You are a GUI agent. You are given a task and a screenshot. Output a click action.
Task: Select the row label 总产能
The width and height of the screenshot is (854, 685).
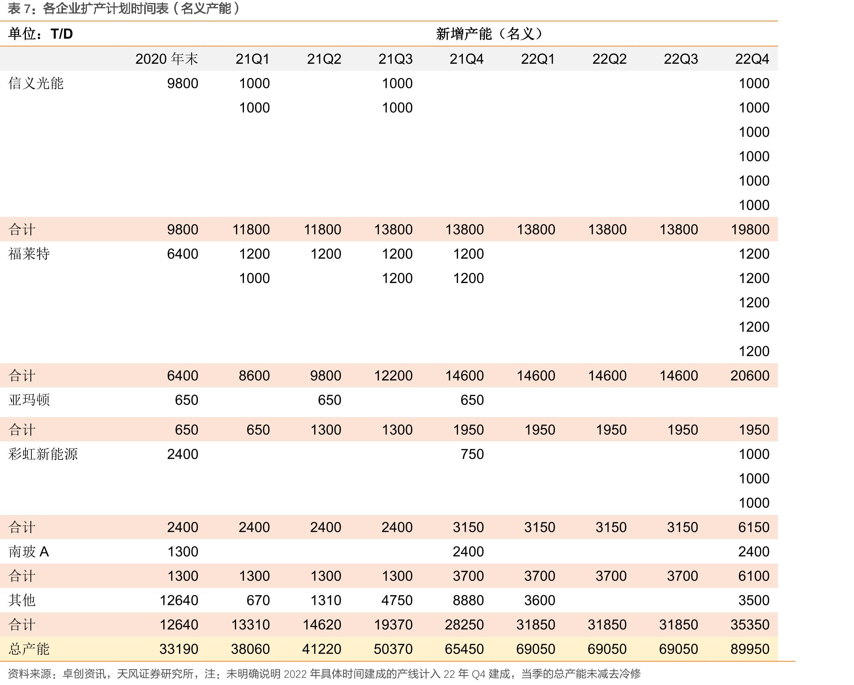pos(29,649)
